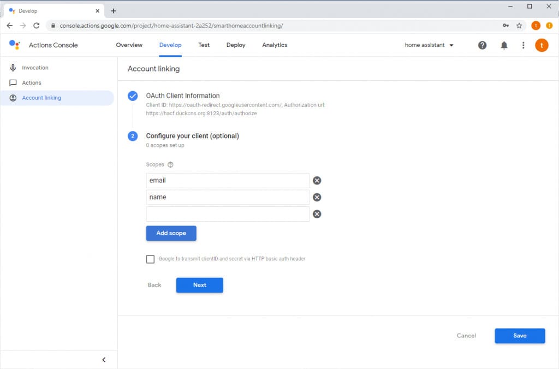
Task: Click the hacf.duckdns.org authorization URL text
Action: click(201, 114)
